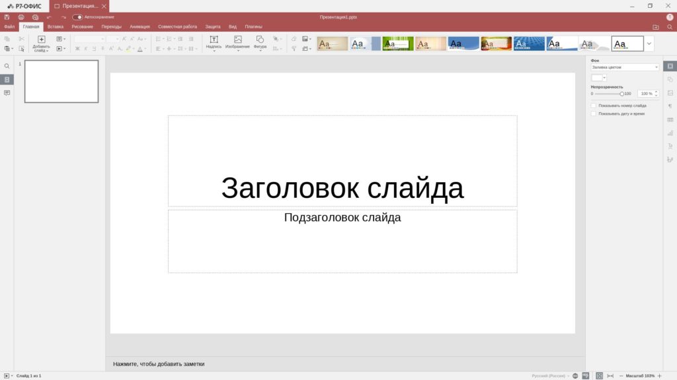Click the fit to slide icon
The width and height of the screenshot is (677, 380).
pos(599,375)
